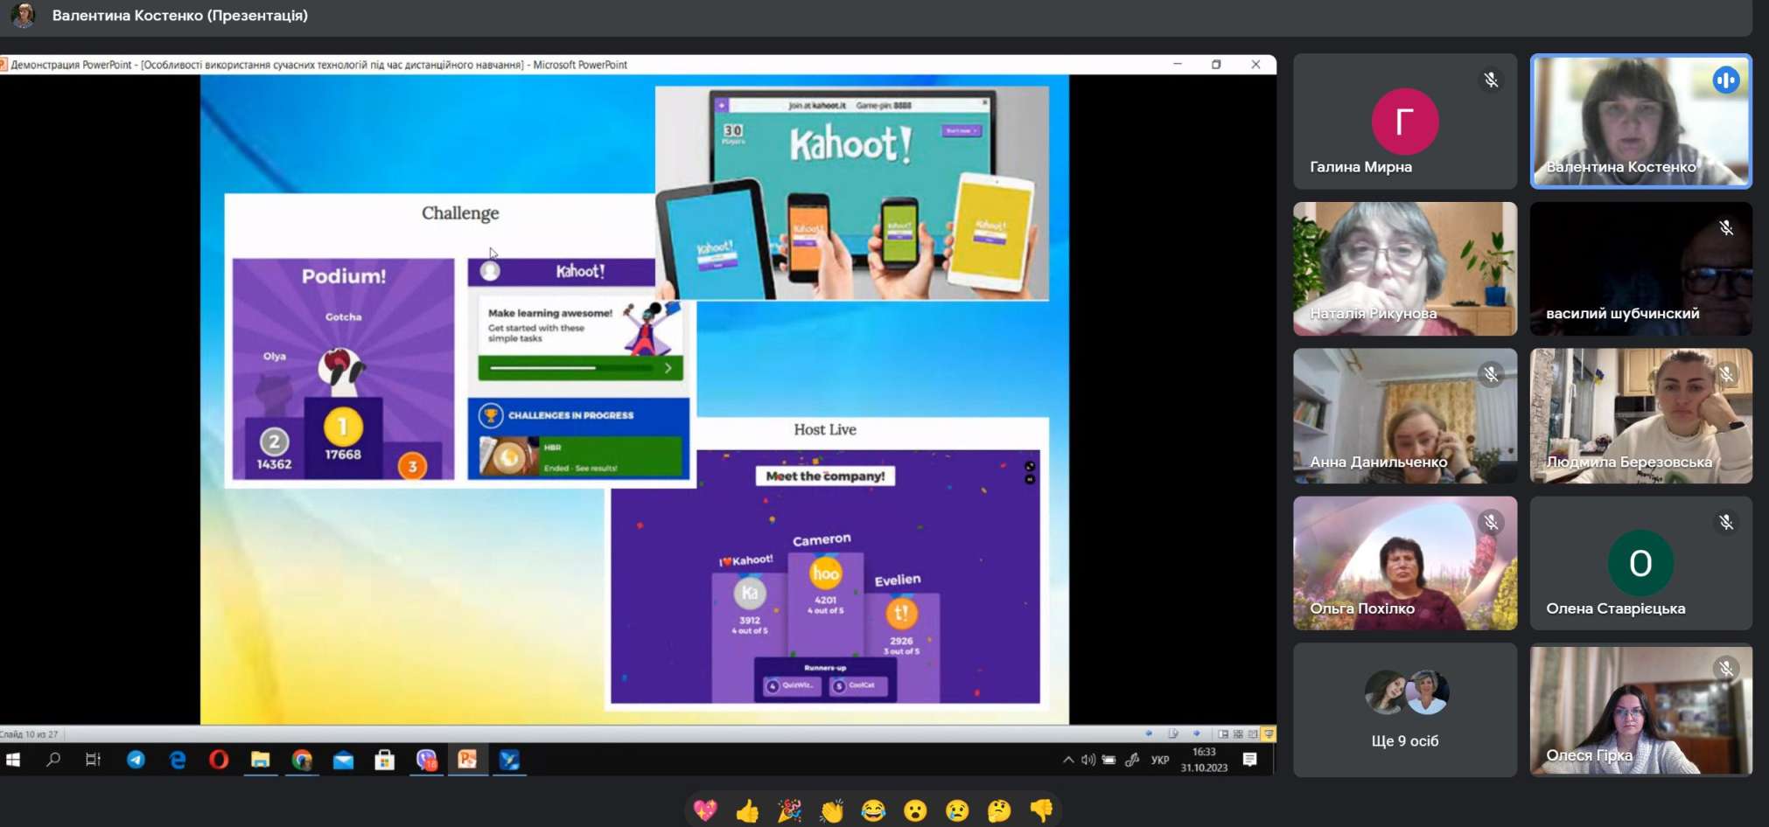
Task: Send the sparkling heart reaction
Action: coord(705,810)
